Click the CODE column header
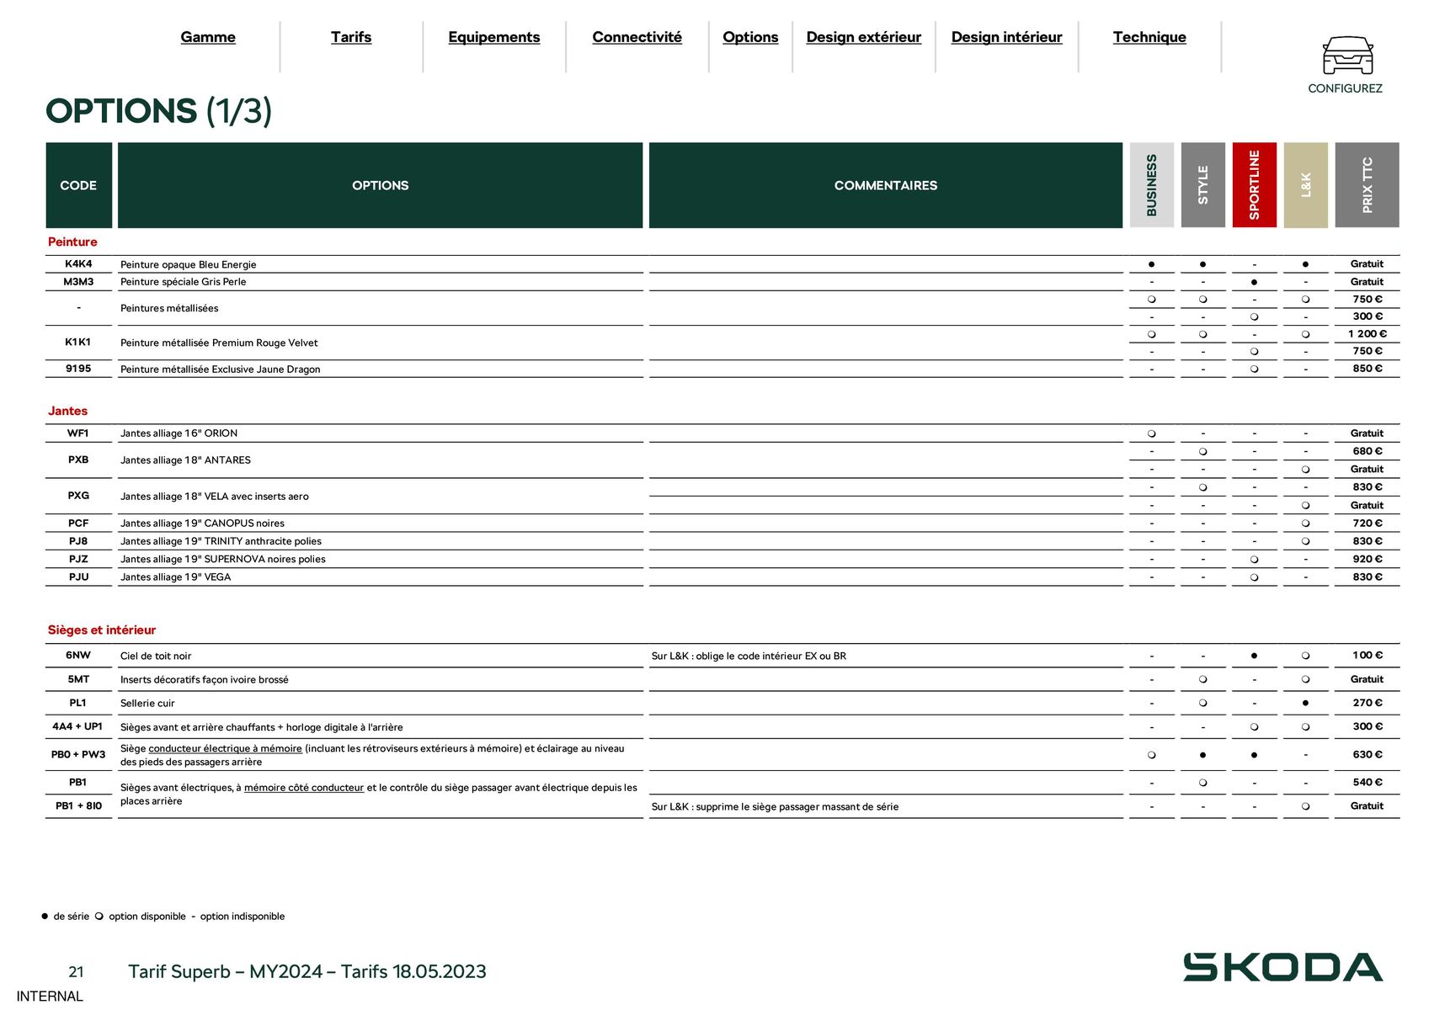1429x1010 pixels. coord(78,185)
